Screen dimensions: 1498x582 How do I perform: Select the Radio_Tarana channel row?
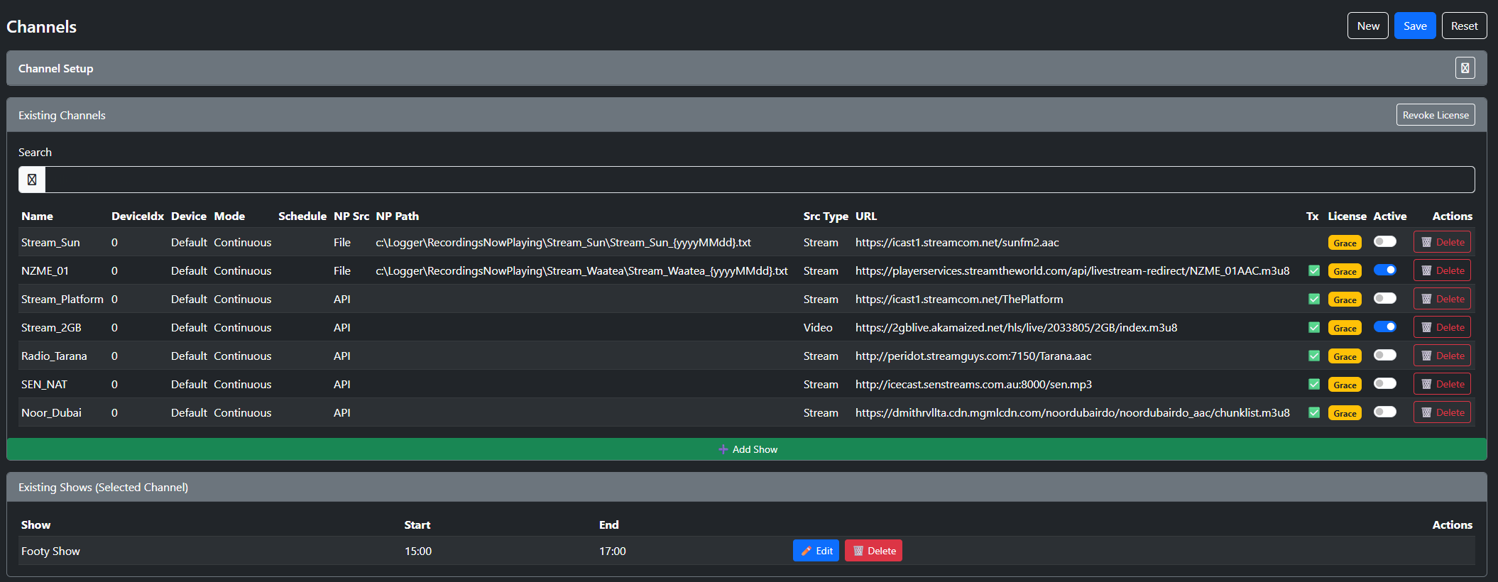point(54,356)
